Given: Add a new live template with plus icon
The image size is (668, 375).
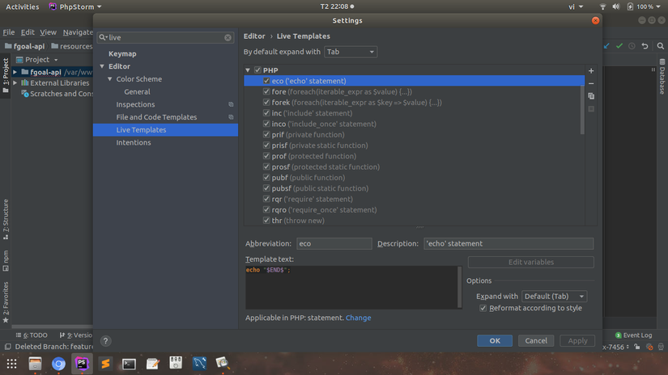Looking at the screenshot, I should [x=591, y=70].
